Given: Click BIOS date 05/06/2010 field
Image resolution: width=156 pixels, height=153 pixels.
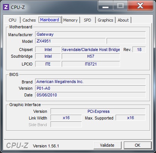Looking at the screenshot, I should tap(91, 95).
